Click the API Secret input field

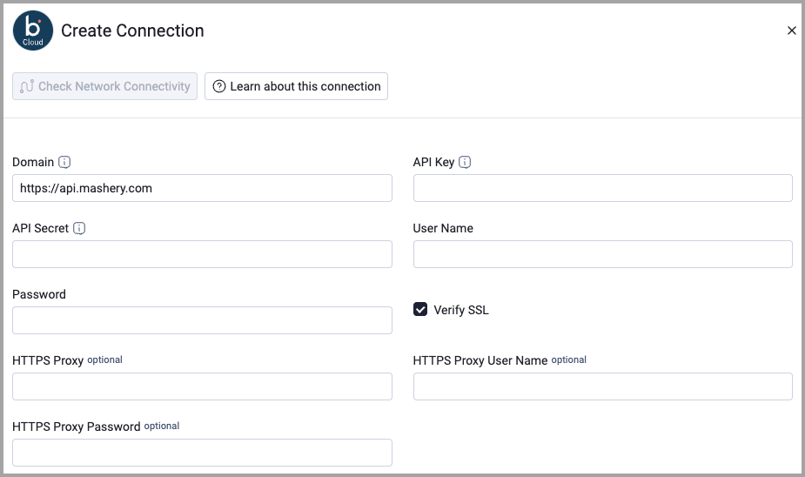click(202, 254)
